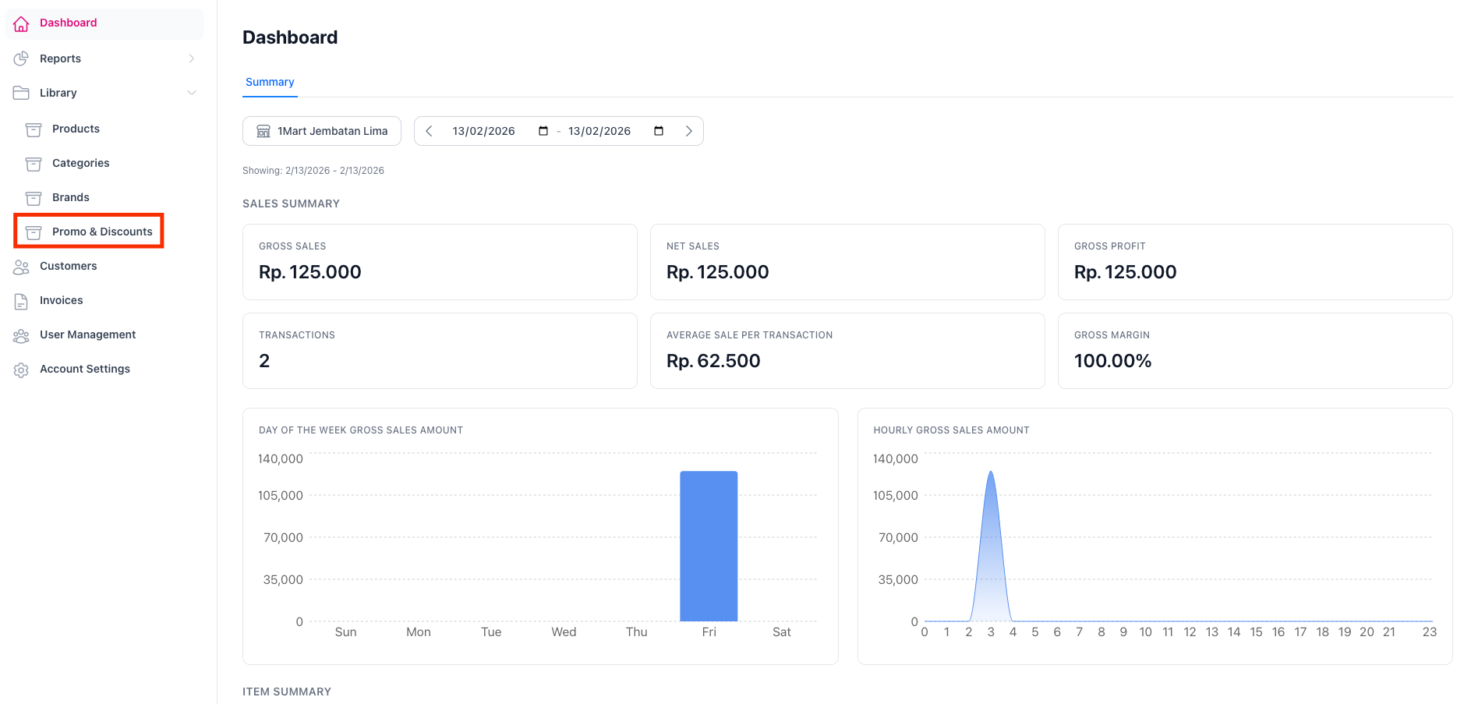Image resolution: width=1471 pixels, height=704 pixels.
Task: Click the start date 13/02/2026 field
Action: (483, 131)
